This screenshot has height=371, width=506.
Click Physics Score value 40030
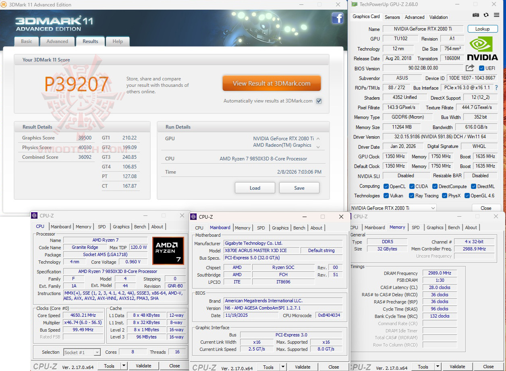pyautogui.click(x=85, y=148)
